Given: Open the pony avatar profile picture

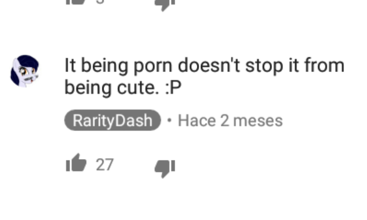Looking at the screenshot, I should click(25, 71).
